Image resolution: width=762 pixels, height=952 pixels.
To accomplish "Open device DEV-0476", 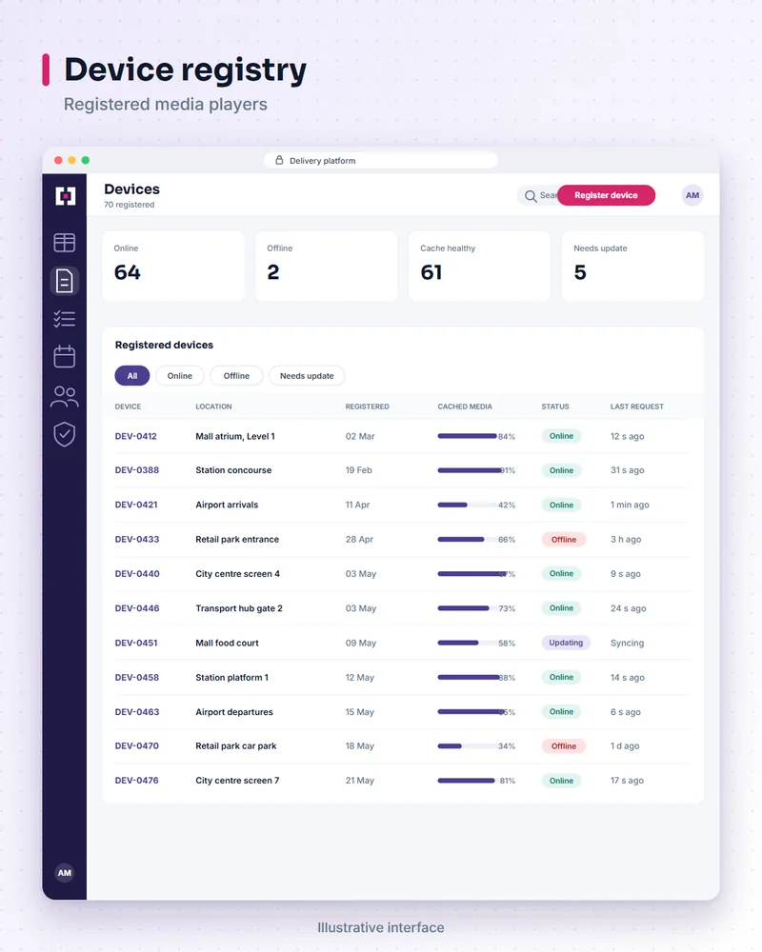I will (x=137, y=781).
